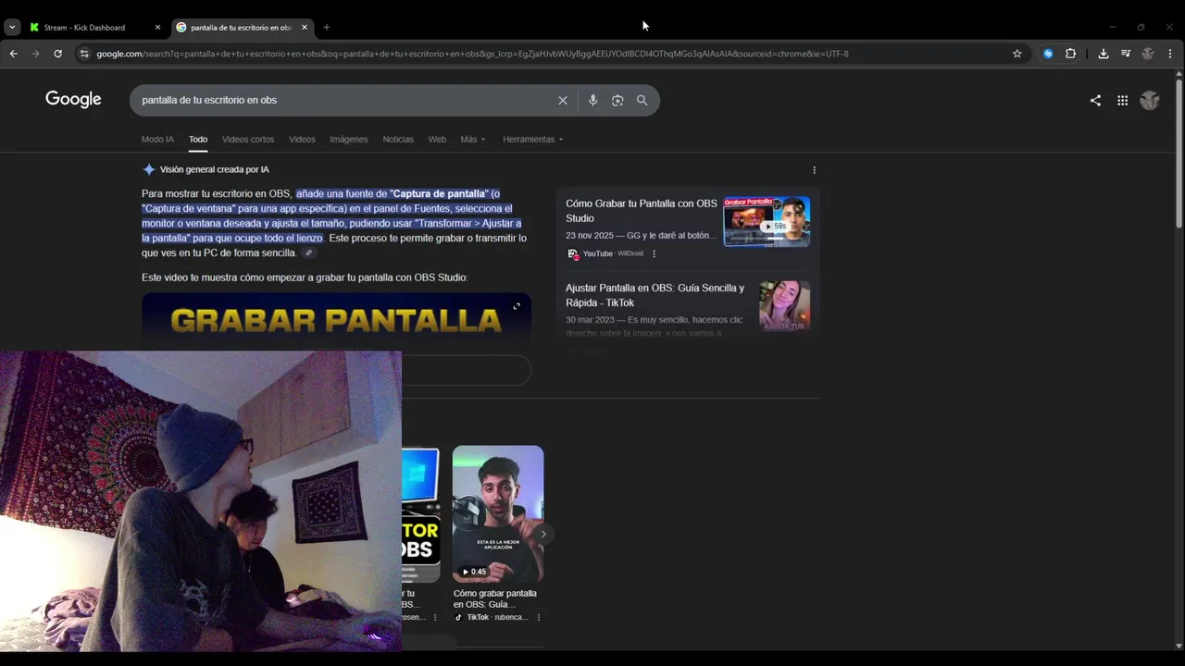Open the Chrome profile avatar
This screenshot has height=666, width=1185.
(1148, 54)
